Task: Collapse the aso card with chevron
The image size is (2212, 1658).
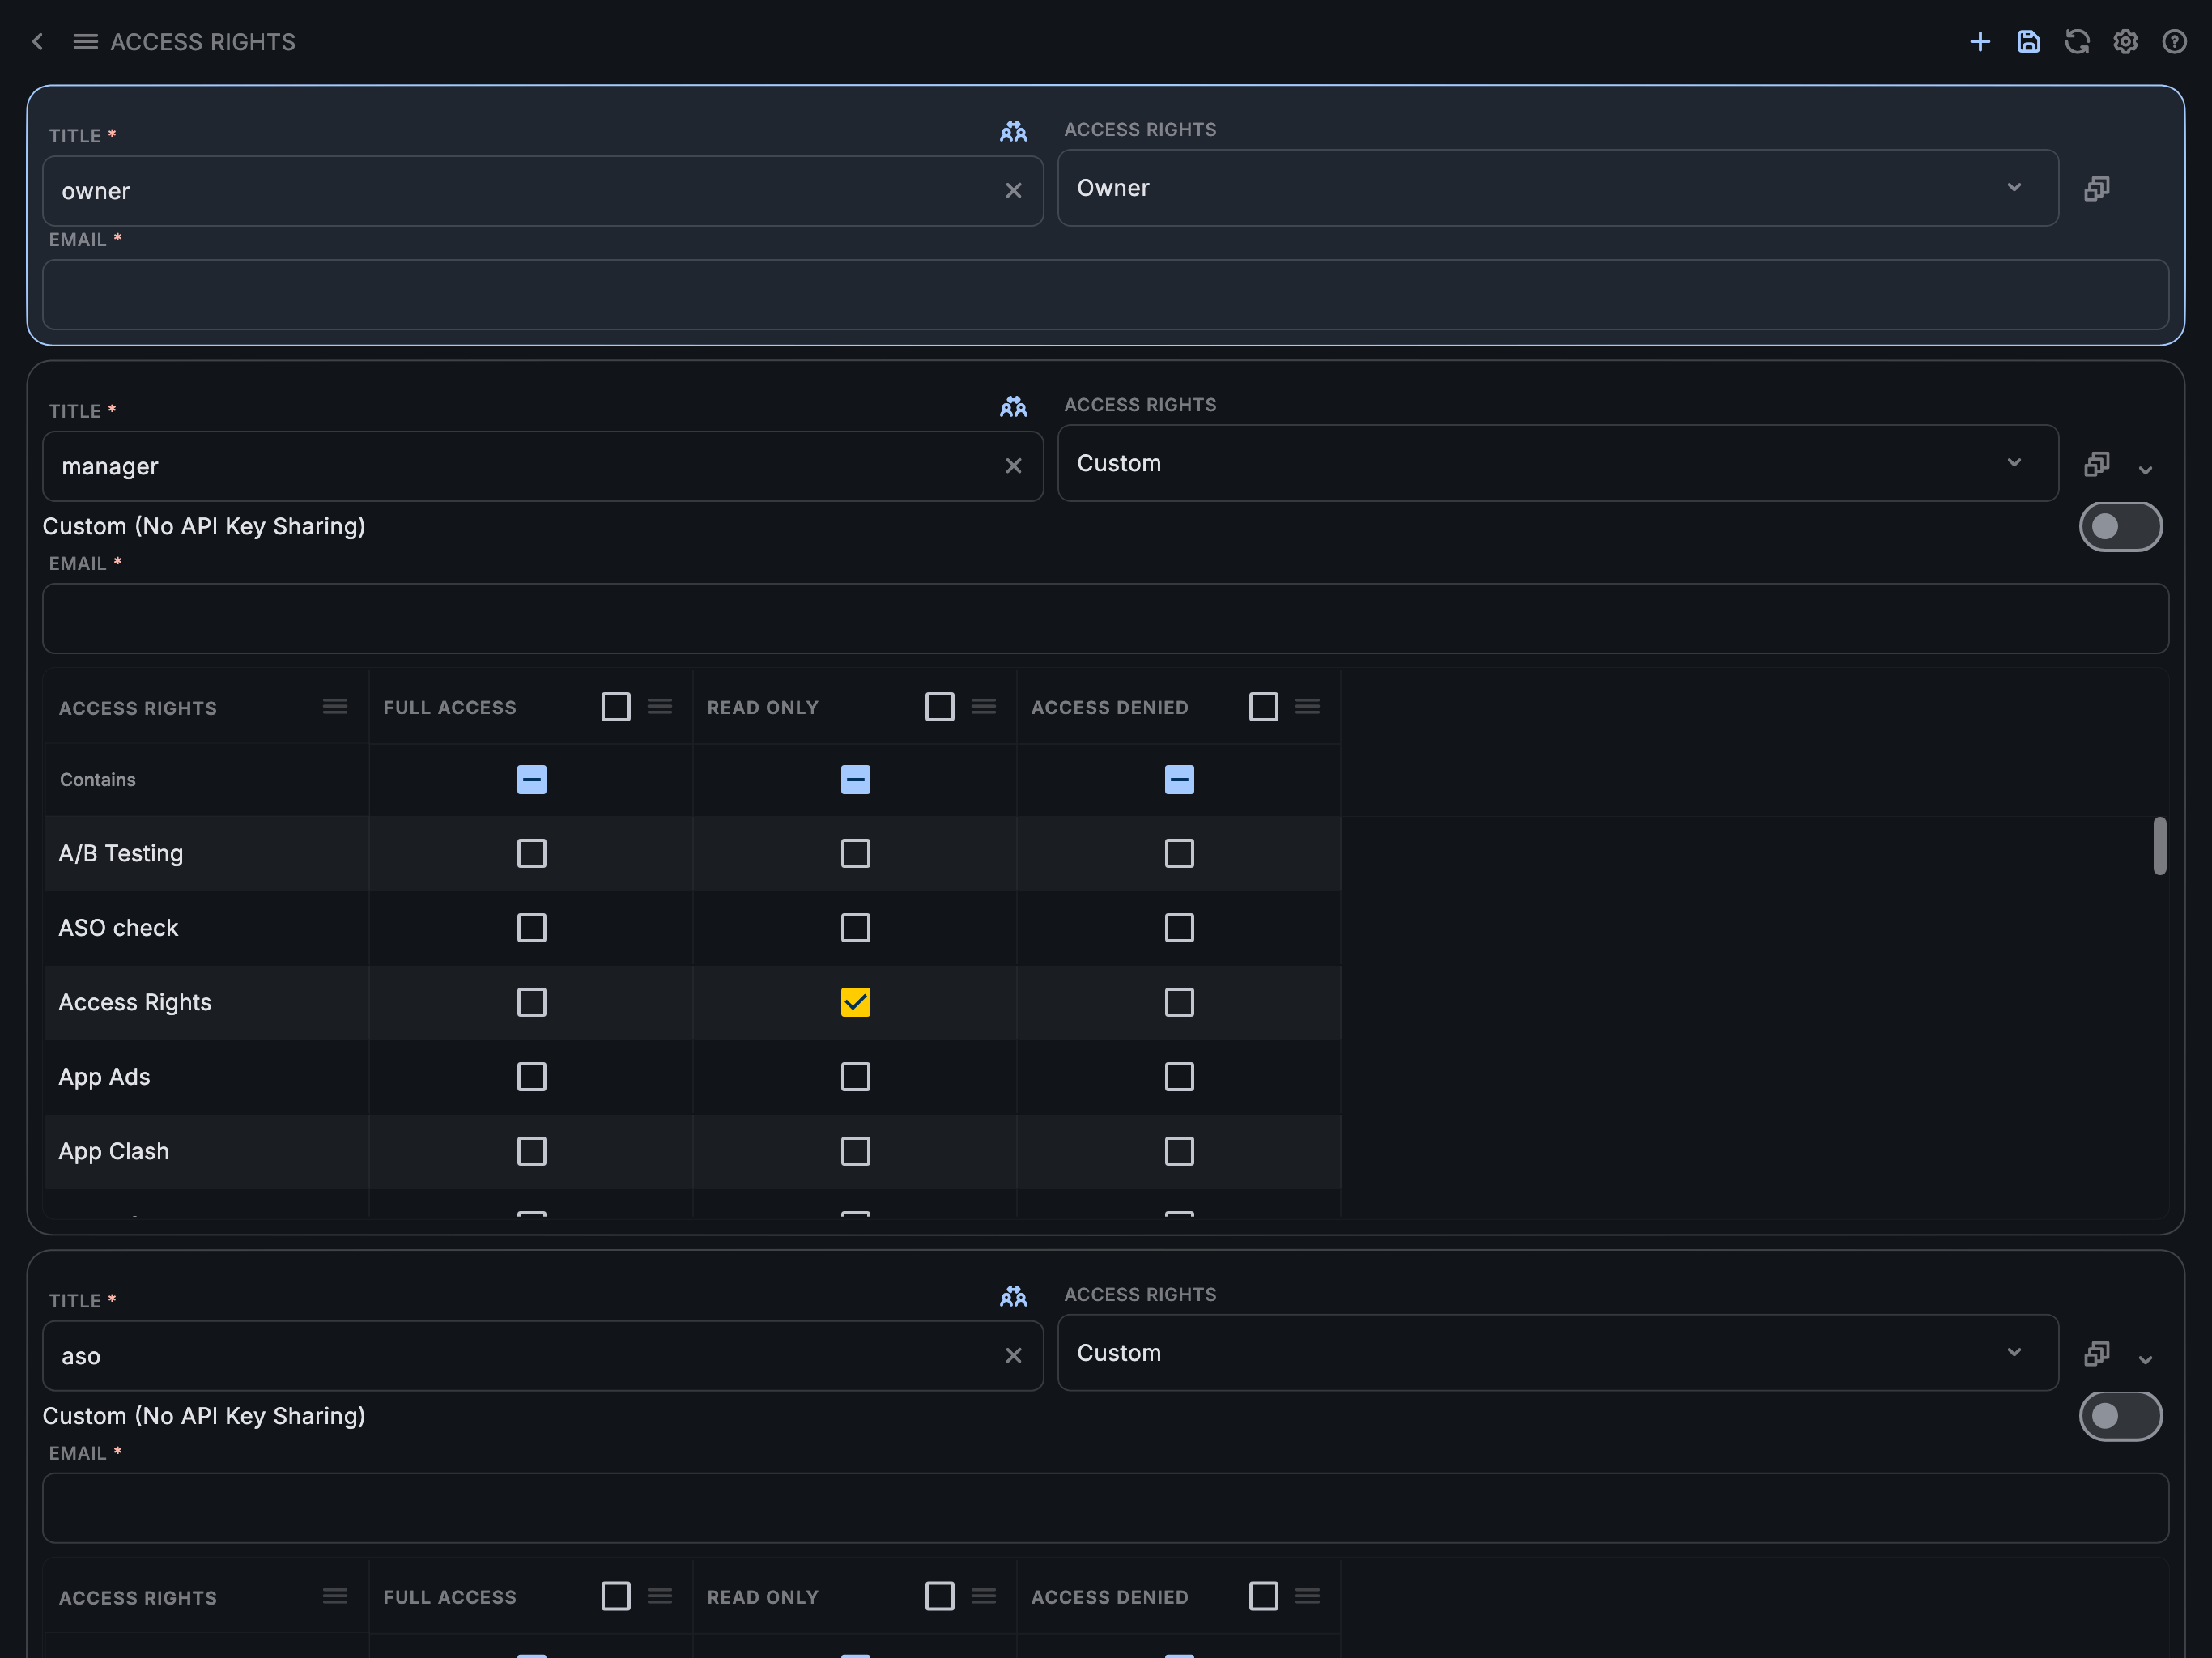Action: [x=2145, y=1359]
